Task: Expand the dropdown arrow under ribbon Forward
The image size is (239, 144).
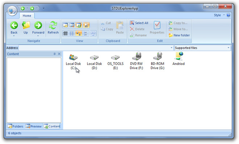Action: pos(38,36)
